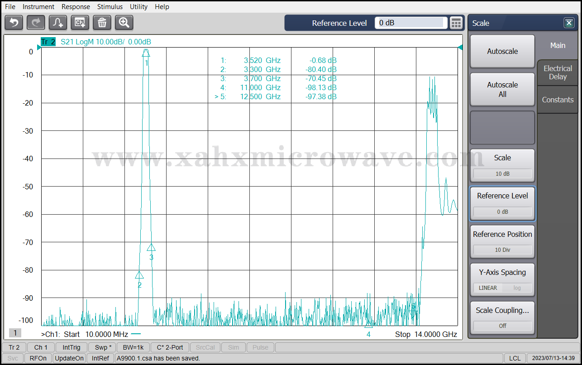
Task: Click the magnifier zoom icon
Action: (124, 22)
